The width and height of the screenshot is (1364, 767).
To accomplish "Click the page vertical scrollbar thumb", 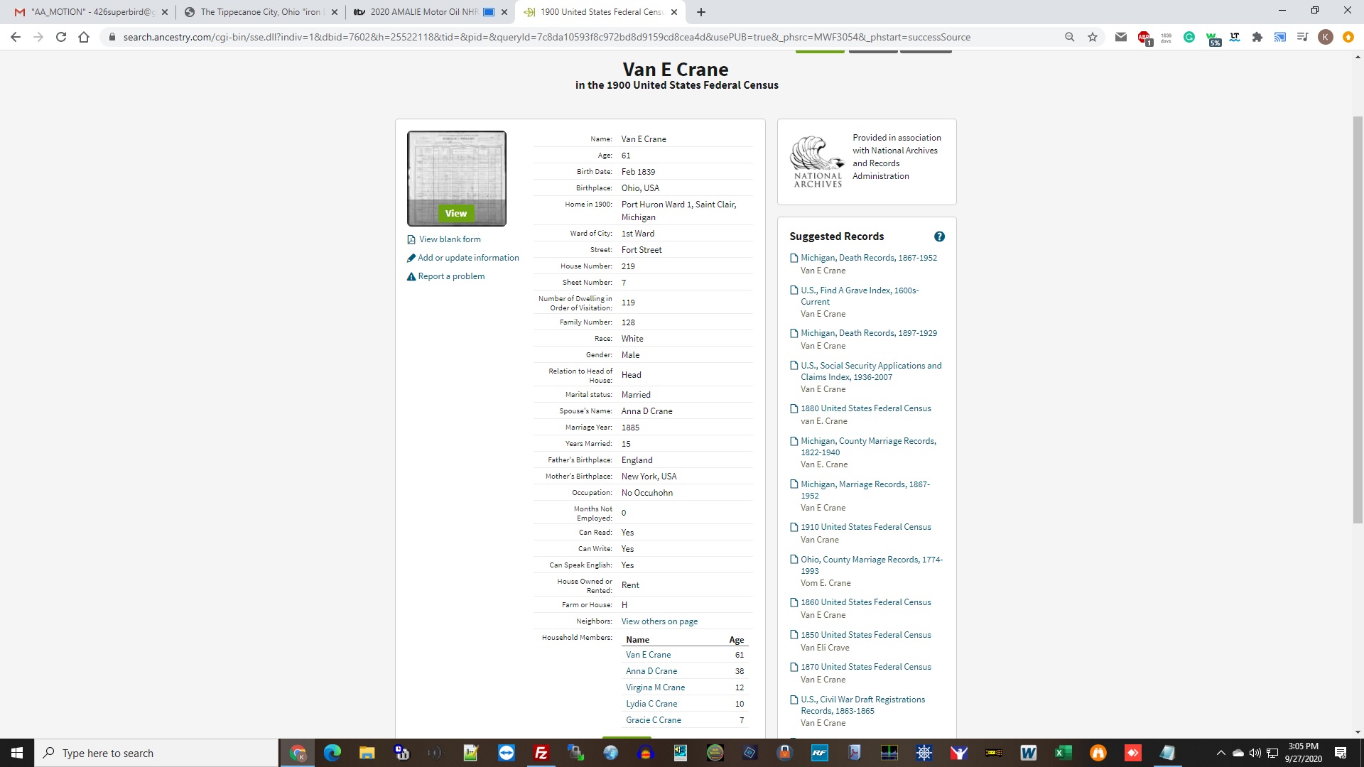I will [x=1358, y=320].
